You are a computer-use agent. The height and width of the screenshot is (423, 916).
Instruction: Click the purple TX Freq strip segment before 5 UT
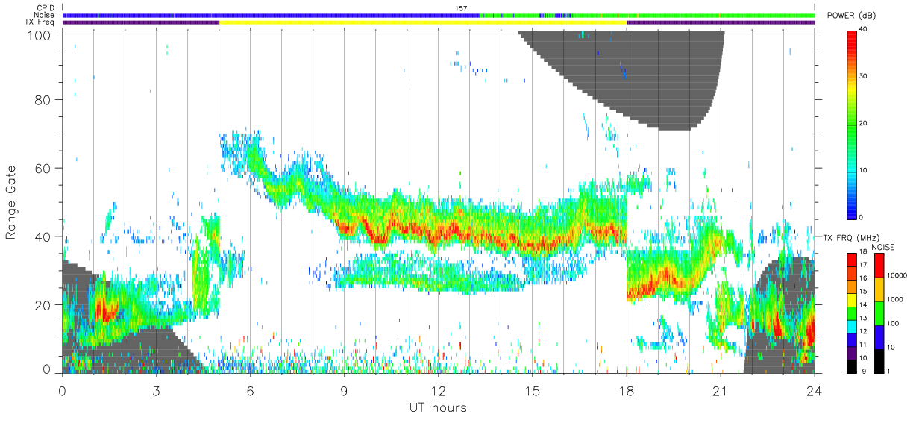pyautogui.click(x=141, y=22)
